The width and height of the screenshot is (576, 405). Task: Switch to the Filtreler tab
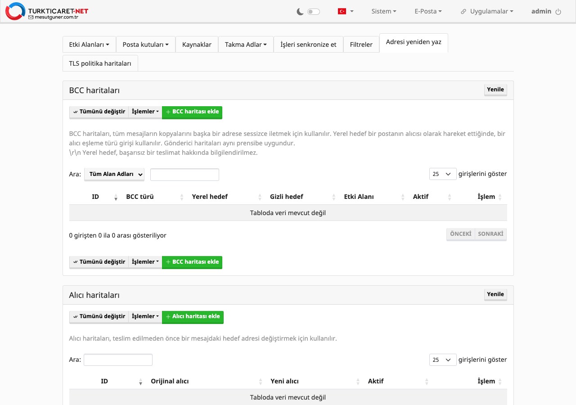361,45
